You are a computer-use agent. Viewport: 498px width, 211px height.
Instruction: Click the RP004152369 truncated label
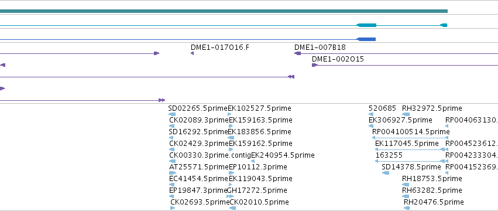coord(472,167)
